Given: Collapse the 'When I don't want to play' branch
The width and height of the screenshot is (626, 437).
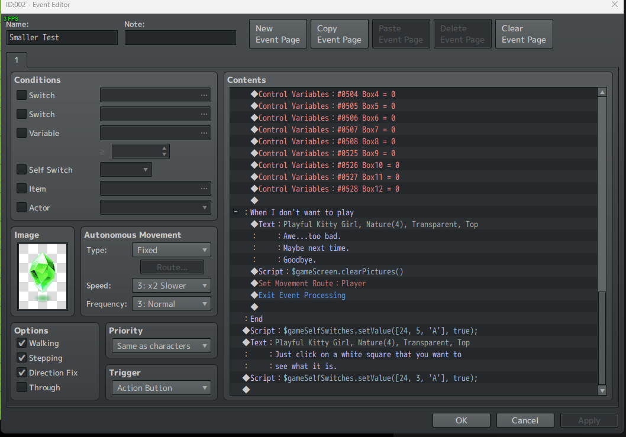Looking at the screenshot, I should (x=236, y=212).
